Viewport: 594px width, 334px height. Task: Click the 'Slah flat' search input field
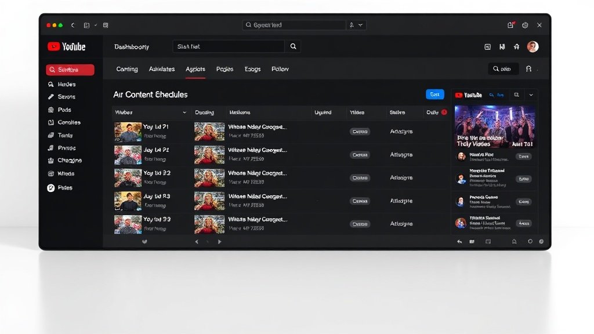(229, 46)
